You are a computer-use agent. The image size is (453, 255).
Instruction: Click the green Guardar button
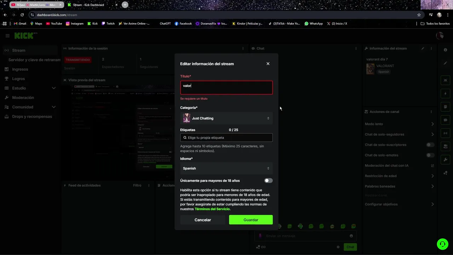[x=251, y=220]
